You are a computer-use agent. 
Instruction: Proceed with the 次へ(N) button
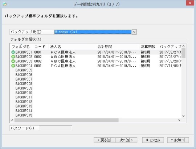pos(126,140)
